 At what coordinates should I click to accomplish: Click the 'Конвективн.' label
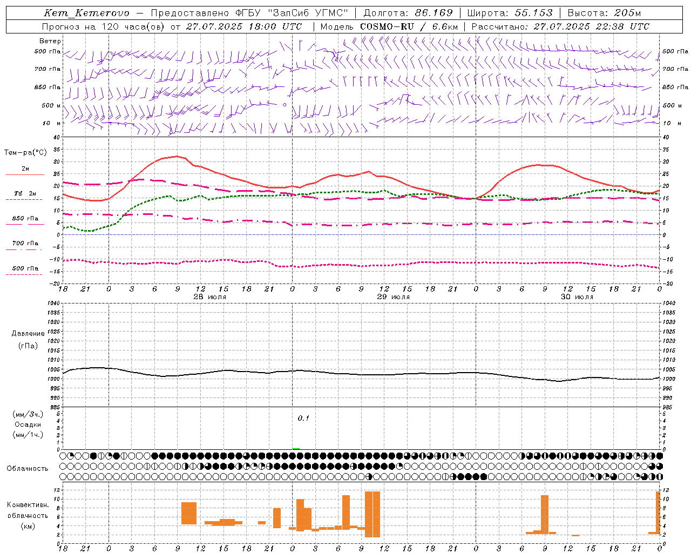[x=28, y=505]
